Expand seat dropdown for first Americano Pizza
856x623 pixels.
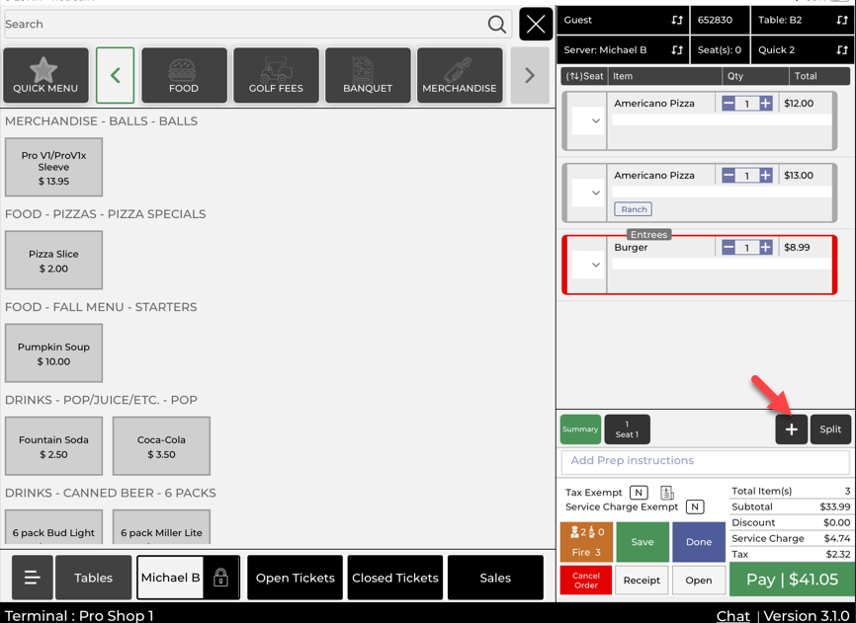[588, 120]
